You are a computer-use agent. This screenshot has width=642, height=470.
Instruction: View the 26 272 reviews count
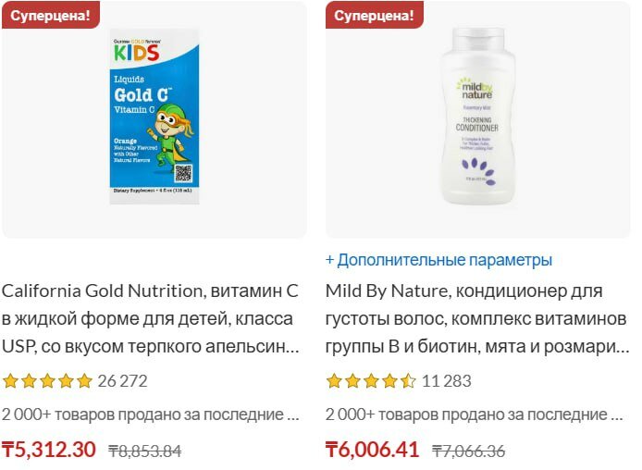click(122, 381)
